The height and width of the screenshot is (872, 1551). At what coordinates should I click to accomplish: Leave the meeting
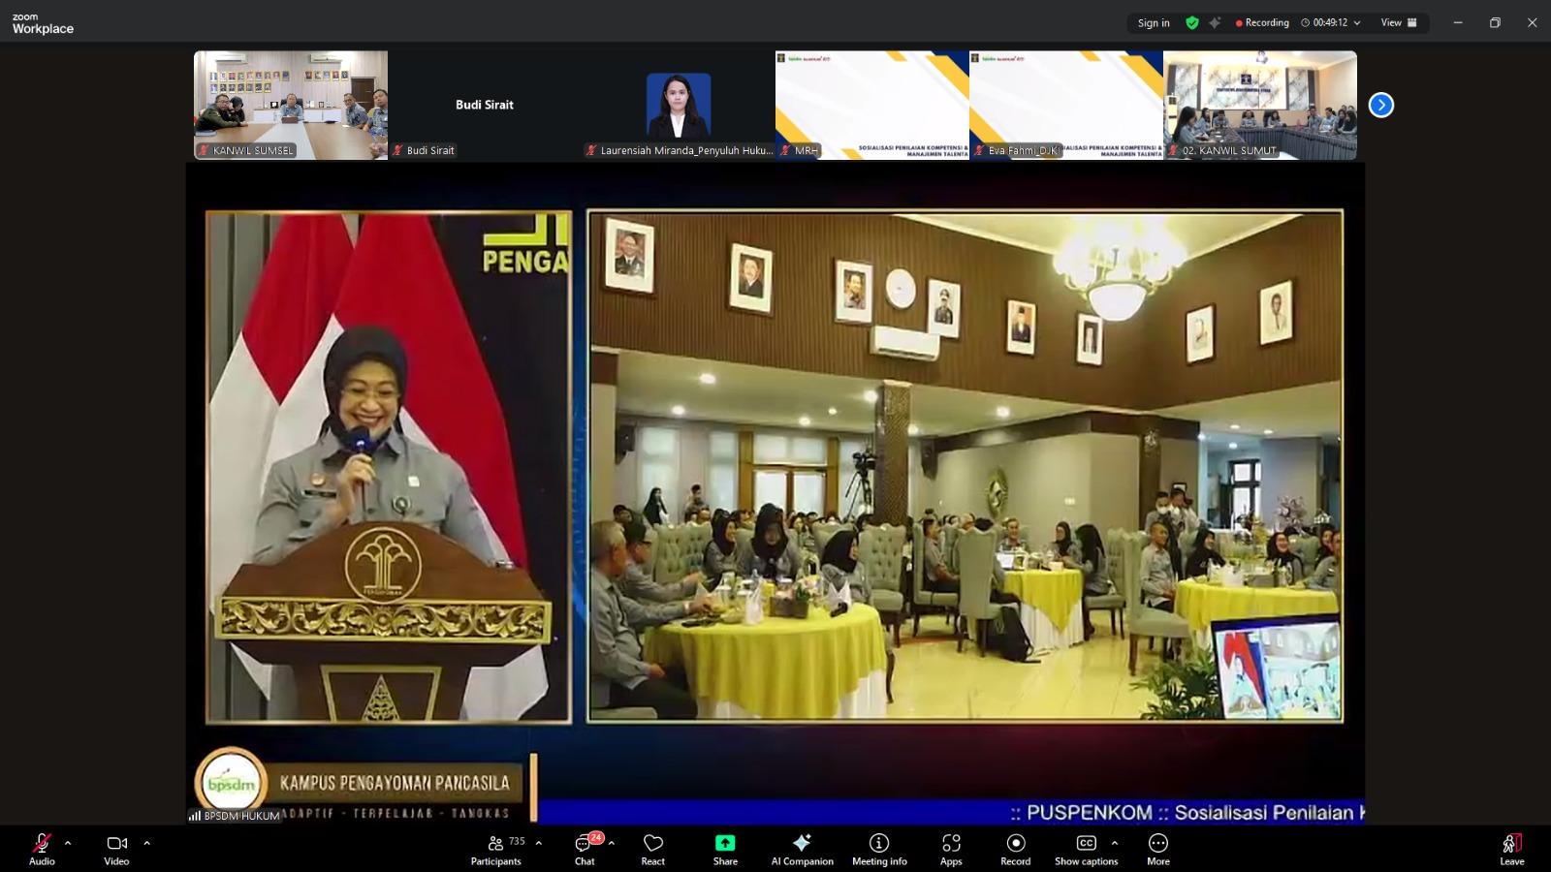1511,849
